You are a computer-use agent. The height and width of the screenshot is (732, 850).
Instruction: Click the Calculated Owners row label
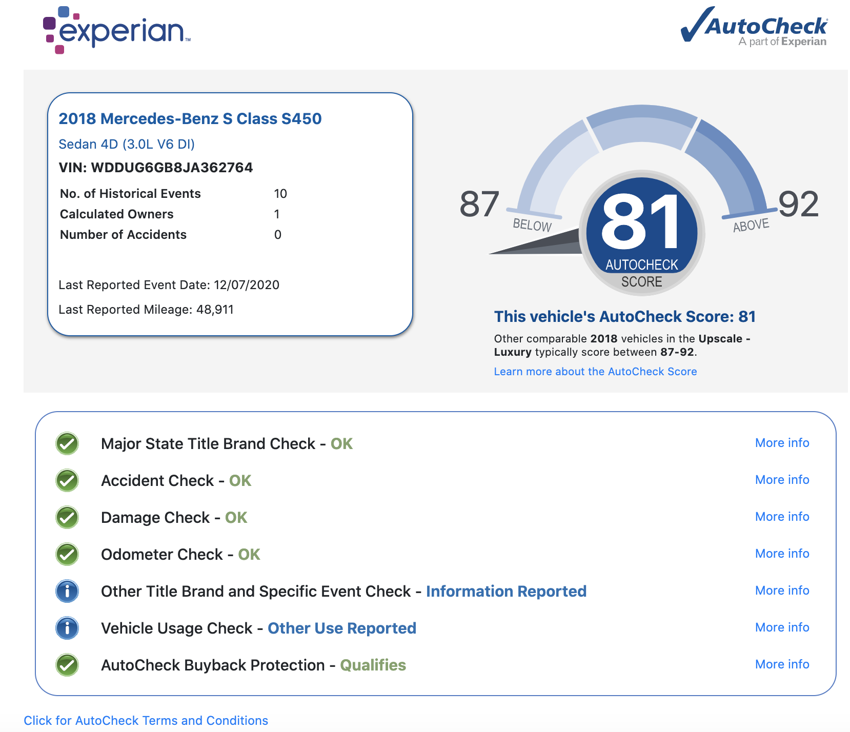pyautogui.click(x=117, y=214)
